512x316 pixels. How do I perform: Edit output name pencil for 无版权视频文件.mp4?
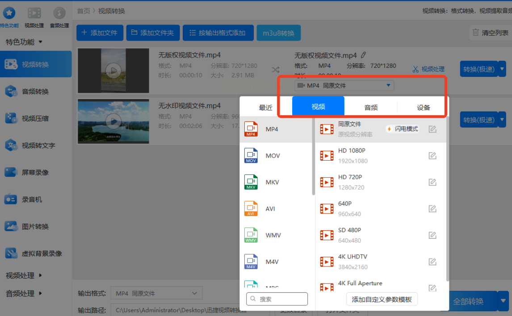tap(363, 55)
